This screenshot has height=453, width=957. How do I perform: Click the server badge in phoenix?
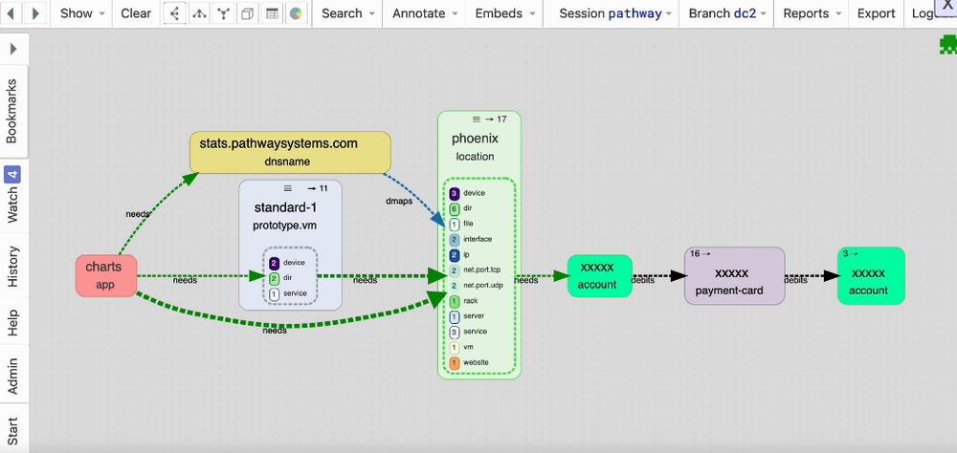point(454,316)
